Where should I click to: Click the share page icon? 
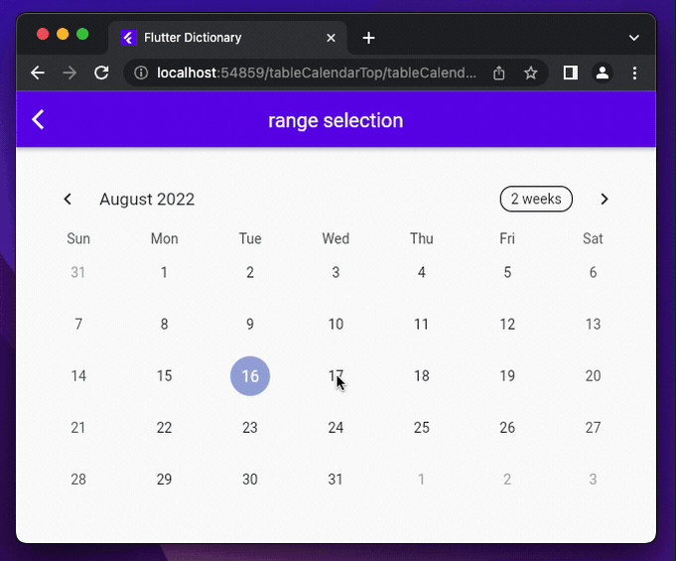[x=498, y=72]
